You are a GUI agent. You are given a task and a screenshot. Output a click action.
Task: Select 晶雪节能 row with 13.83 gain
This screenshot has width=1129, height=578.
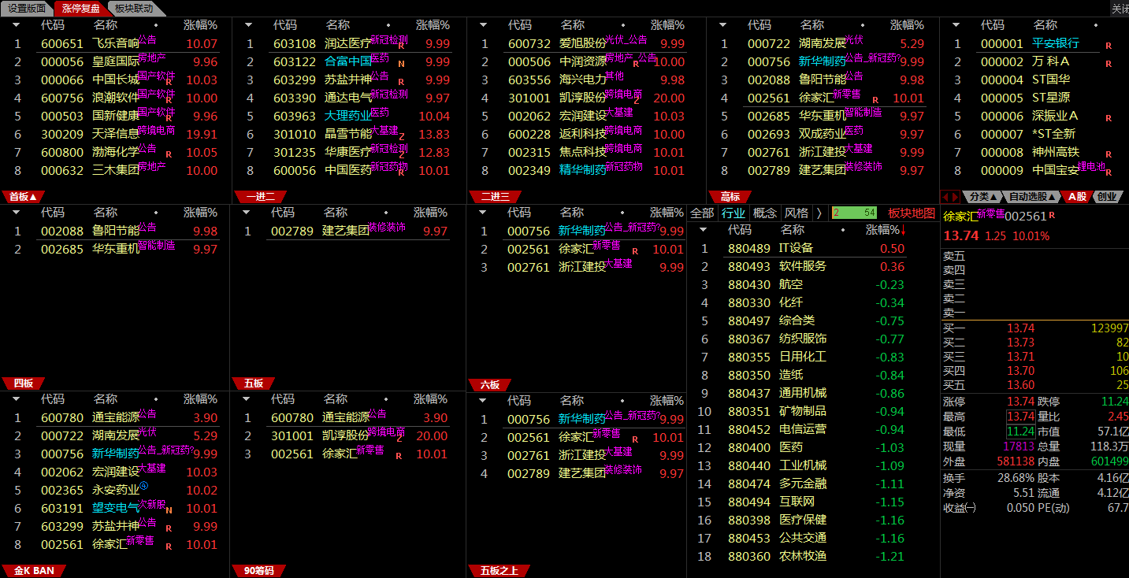[x=350, y=134]
